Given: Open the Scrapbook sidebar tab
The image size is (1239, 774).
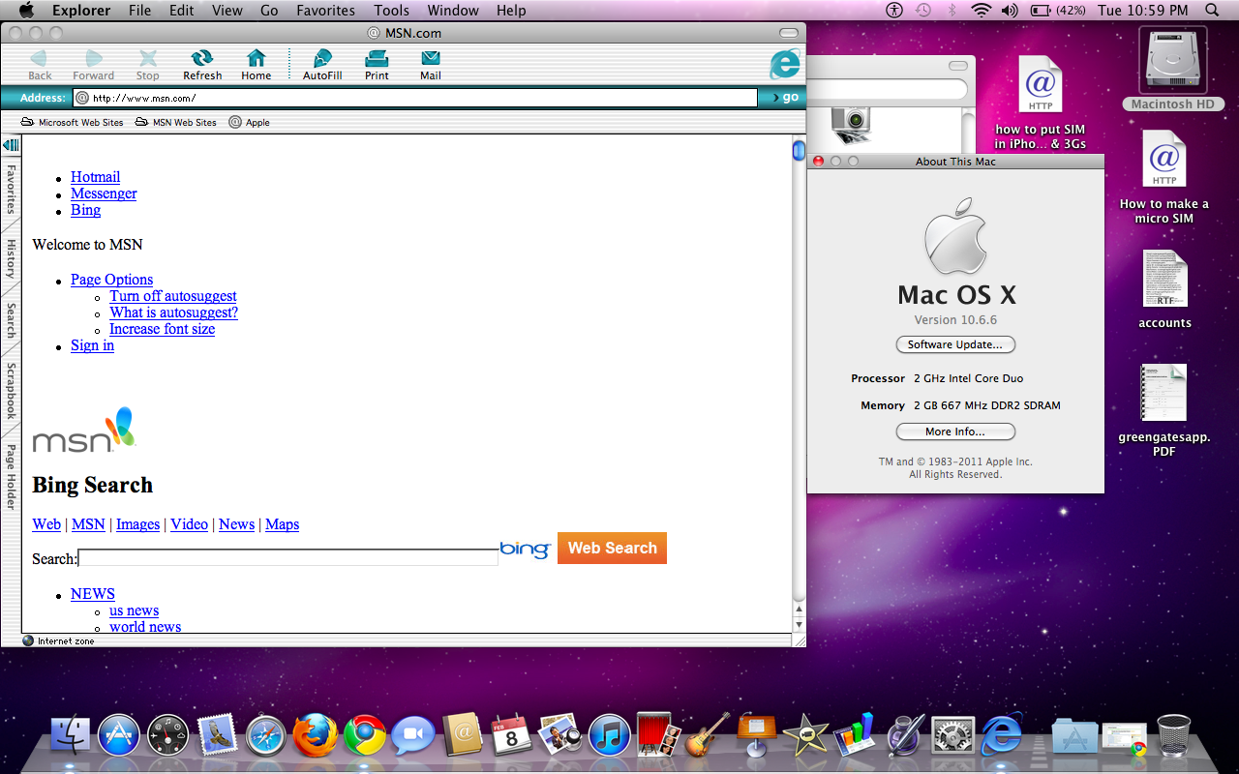Looking at the screenshot, I should [11, 390].
